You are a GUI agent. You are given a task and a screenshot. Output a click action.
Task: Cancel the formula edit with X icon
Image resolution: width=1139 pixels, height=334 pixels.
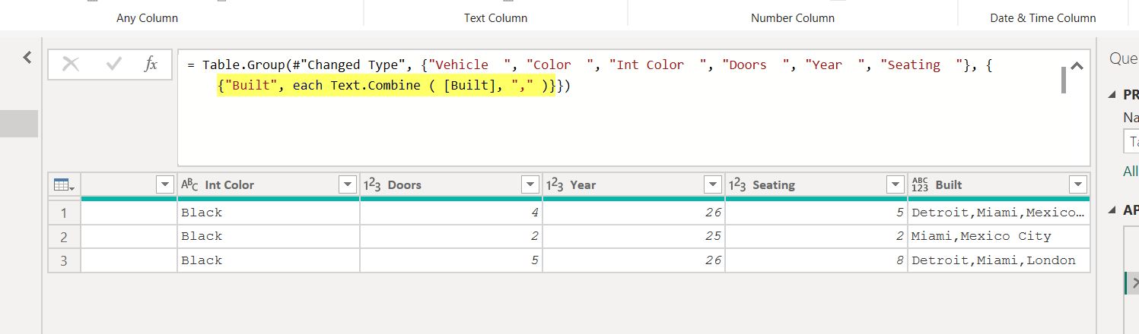[x=71, y=65]
